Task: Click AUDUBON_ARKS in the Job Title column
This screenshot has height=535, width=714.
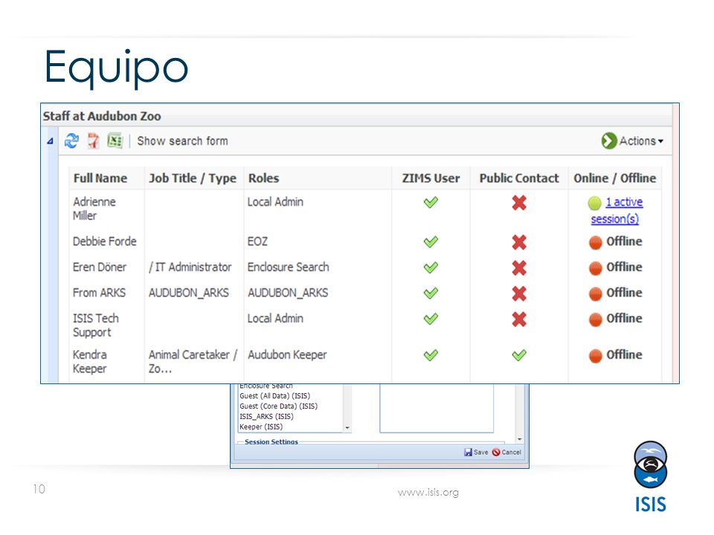Action: [188, 293]
